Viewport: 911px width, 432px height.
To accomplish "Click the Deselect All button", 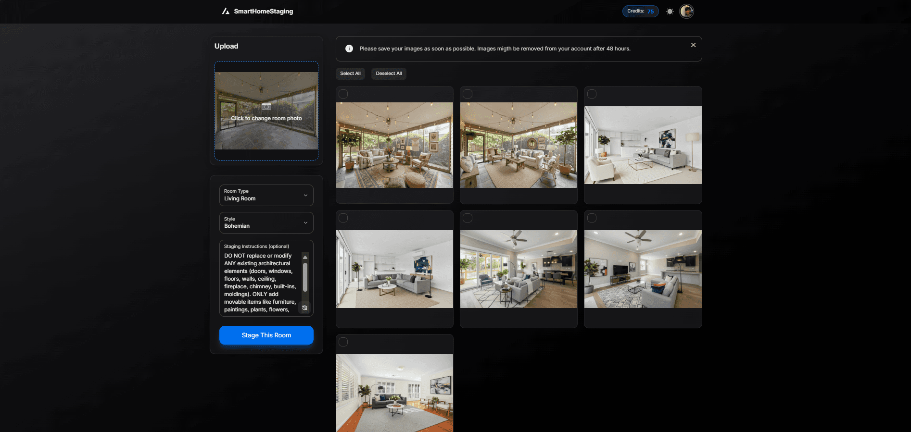I will [x=389, y=74].
